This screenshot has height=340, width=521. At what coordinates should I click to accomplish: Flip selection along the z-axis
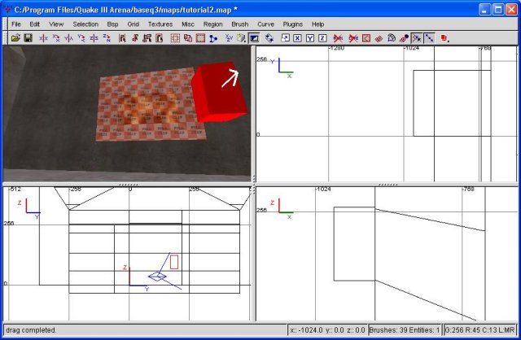[94, 38]
